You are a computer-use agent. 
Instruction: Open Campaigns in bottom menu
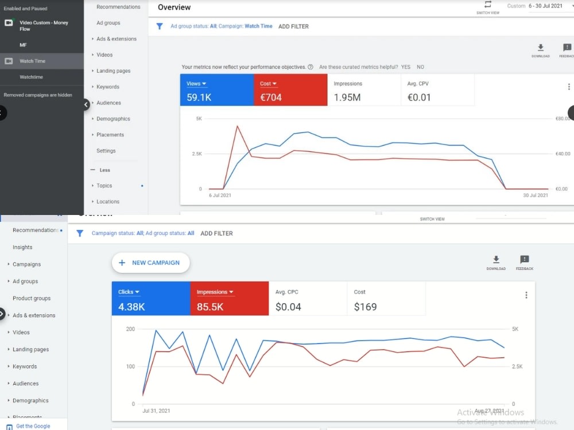tap(26, 264)
